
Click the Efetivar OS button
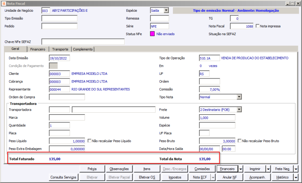(147, 177)
